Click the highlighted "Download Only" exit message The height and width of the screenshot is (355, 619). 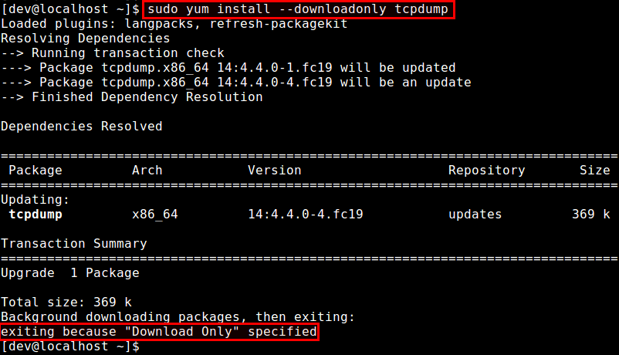point(159,332)
